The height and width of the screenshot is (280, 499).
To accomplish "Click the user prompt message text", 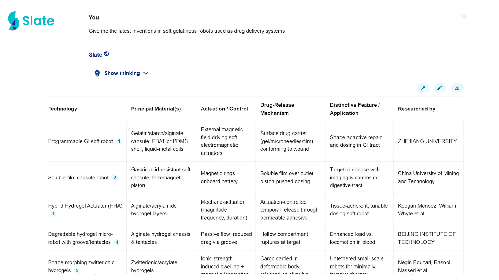I will (187, 31).
